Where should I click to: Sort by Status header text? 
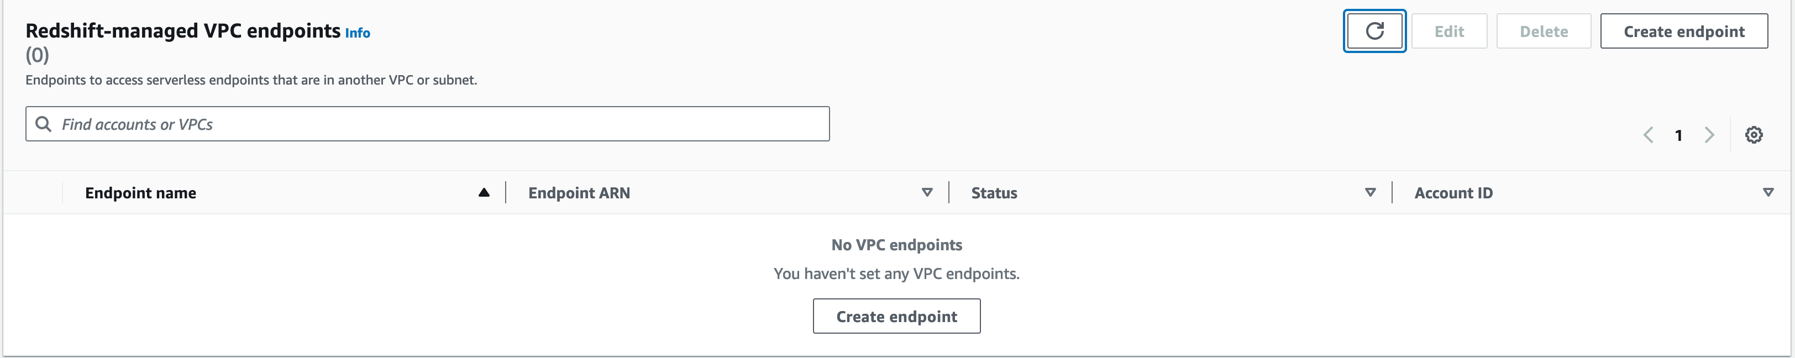[x=994, y=193]
